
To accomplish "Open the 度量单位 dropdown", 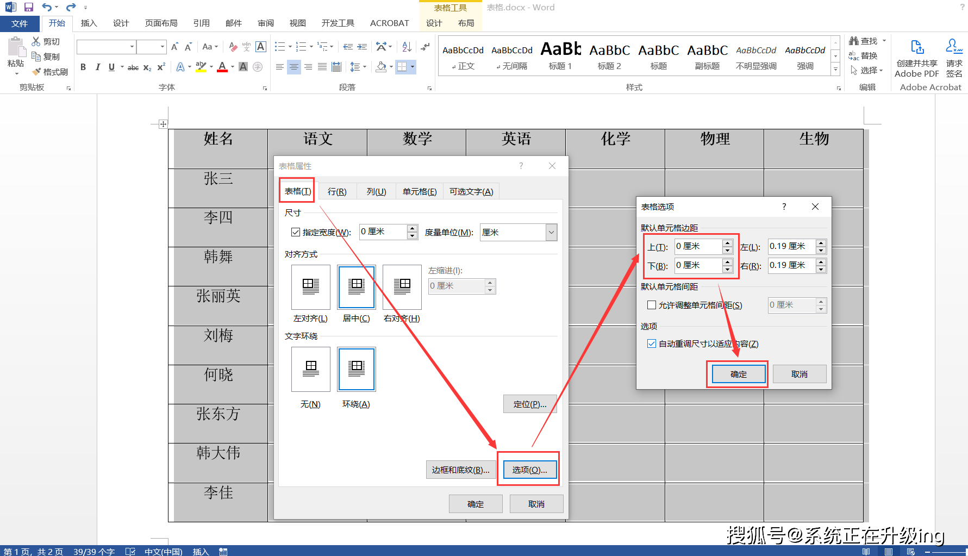I will pos(551,232).
